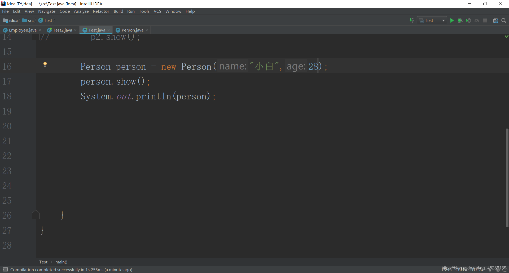Click the profiler gauge icon
This screenshot has width=509, height=273.
[477, 20]
